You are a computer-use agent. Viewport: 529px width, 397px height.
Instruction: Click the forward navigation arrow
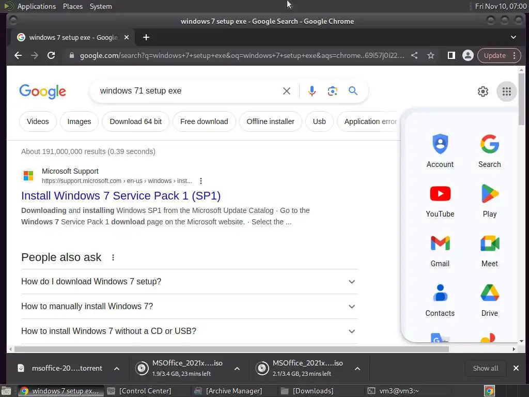point(35,55)
